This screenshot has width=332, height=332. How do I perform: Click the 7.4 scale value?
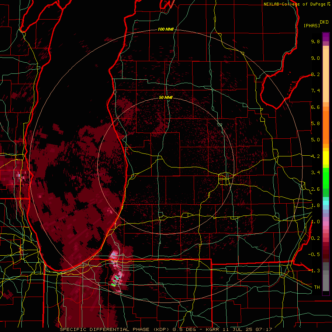[315, 91]
